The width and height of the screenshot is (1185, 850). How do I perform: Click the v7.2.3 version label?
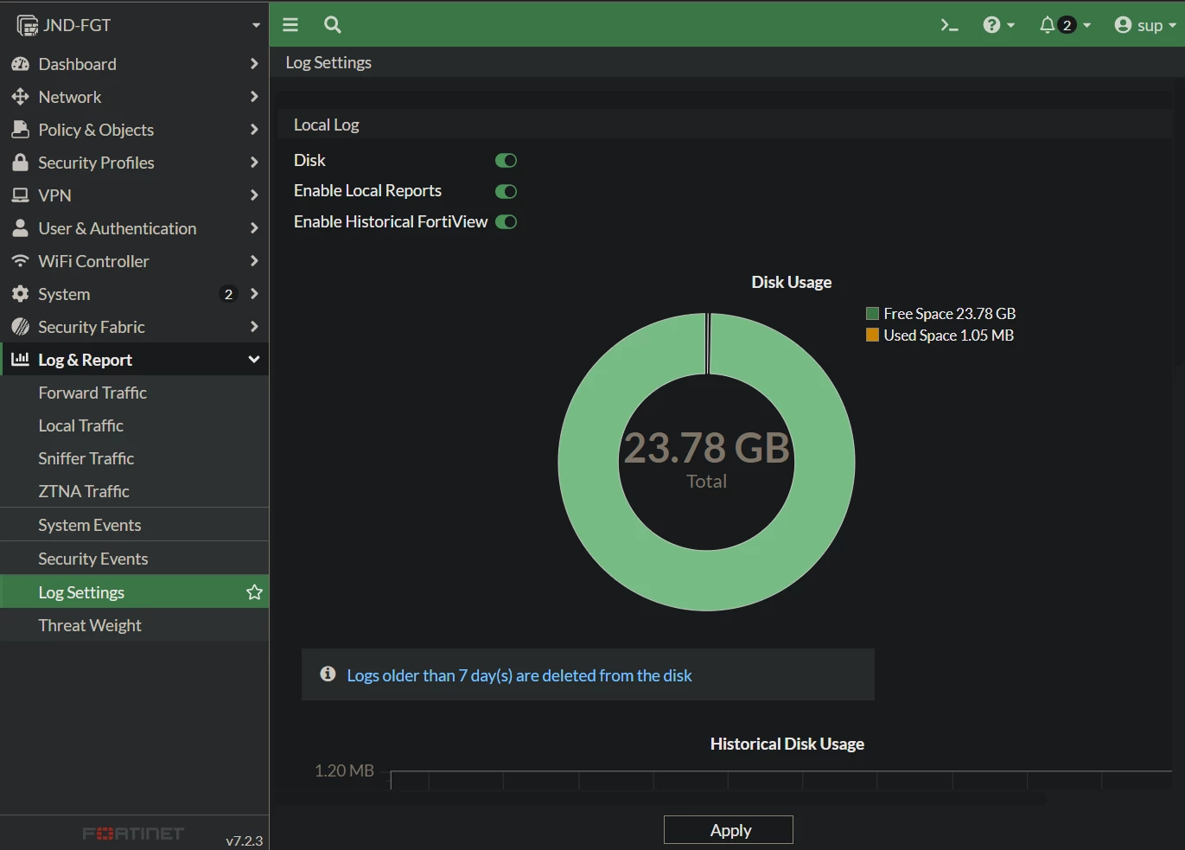click(x=244, y=840)
